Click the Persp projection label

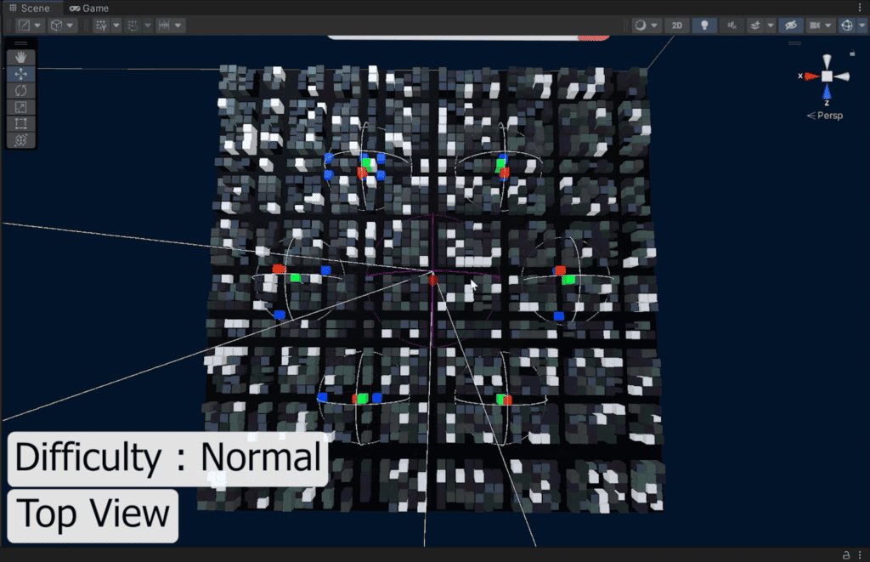[x=828, y=115]
